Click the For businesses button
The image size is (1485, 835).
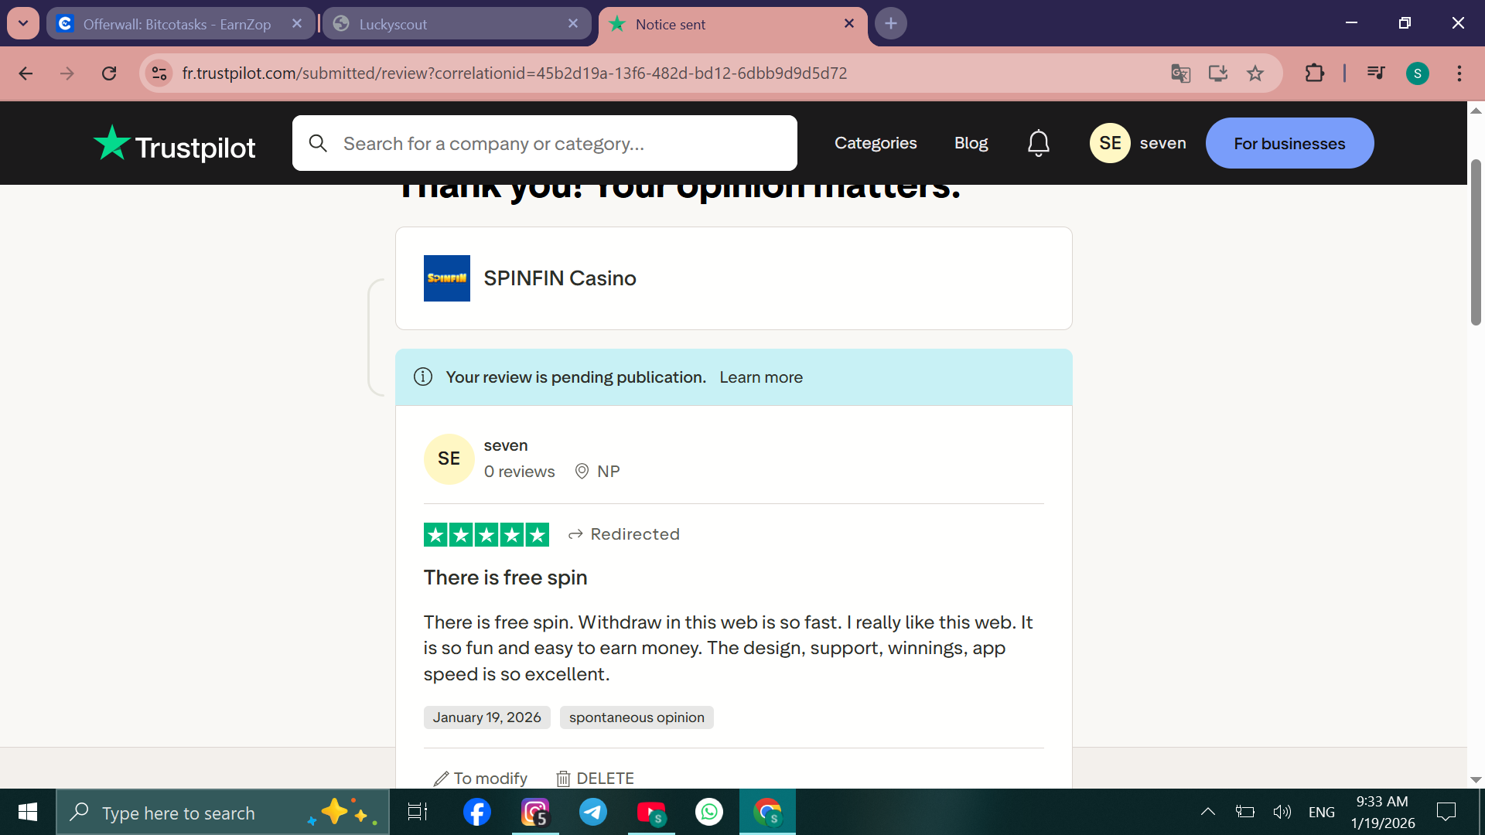tap(1289, 143)
